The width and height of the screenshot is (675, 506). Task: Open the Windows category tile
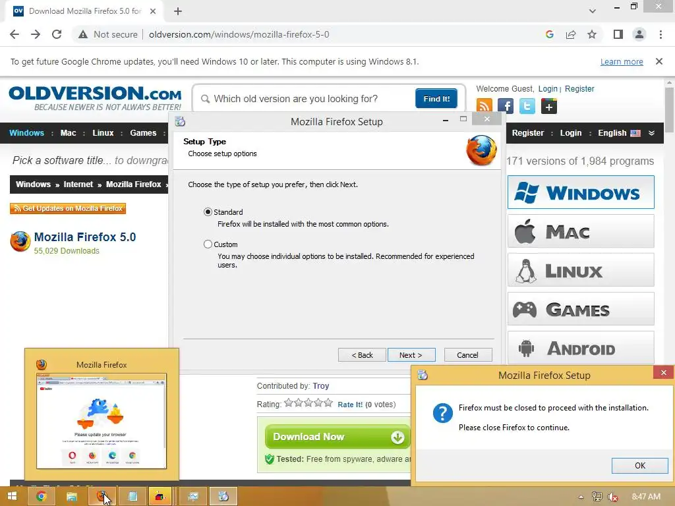[x=581, y=192]
